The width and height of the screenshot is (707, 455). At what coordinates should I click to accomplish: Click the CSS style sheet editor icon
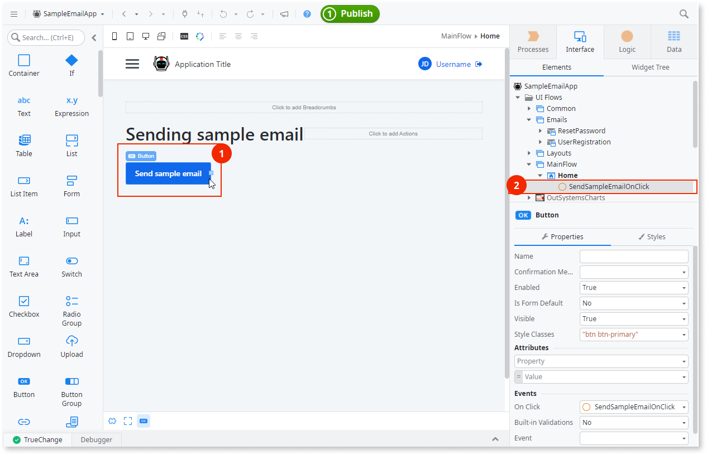184,36
